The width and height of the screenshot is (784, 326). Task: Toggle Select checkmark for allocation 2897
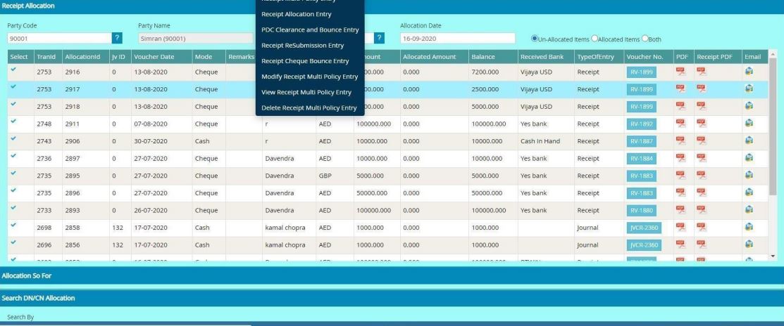(13, 155)
